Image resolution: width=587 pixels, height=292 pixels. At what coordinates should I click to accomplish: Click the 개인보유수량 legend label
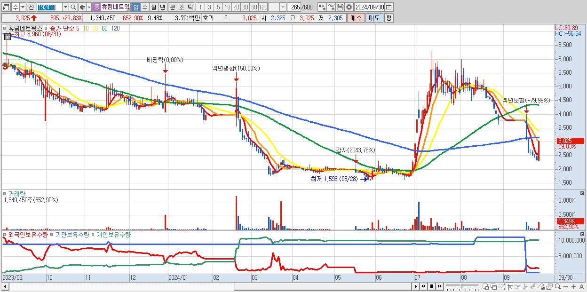point(113,235)
